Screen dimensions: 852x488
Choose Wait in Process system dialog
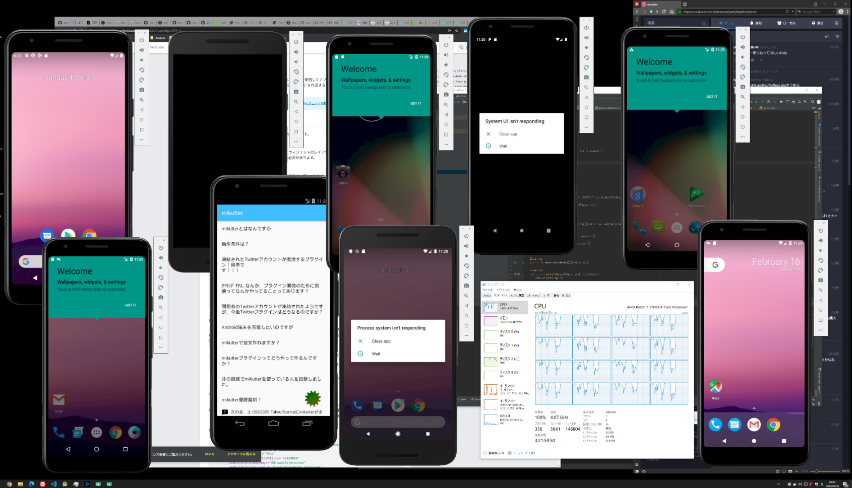[x=376, y=354]
